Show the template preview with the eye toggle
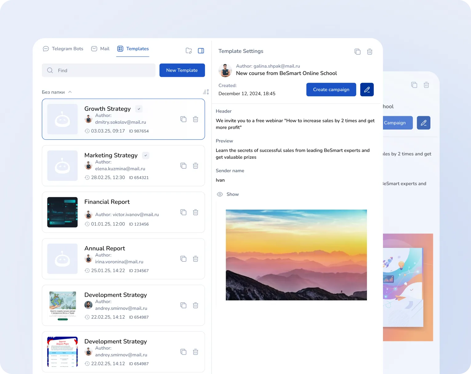The image size is (471, 374). pos(228,194)
